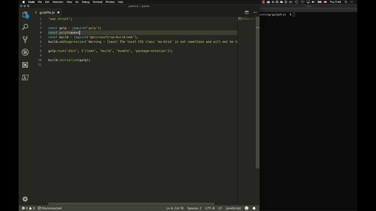Viewport: 376px width, 211px height.
Task: Open the Explorer view in activity bar
Action: [25, 15]
